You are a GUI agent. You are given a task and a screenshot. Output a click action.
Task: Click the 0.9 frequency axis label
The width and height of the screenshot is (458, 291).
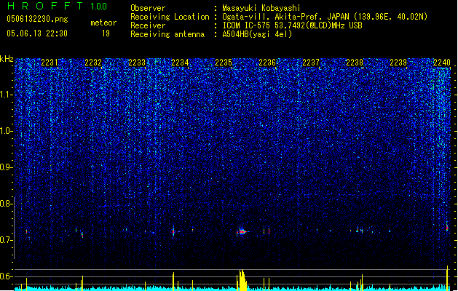(x=7, y=167)
